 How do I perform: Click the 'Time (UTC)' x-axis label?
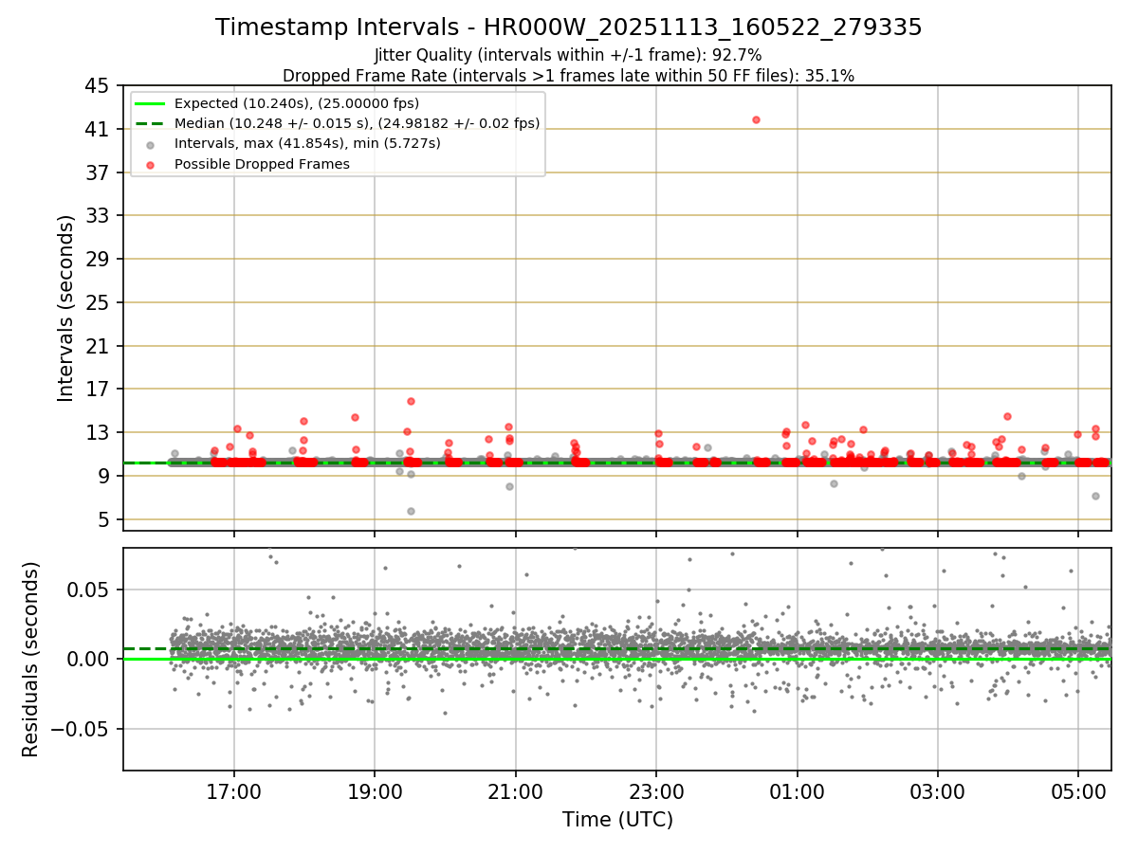click(x=617, y=820)
